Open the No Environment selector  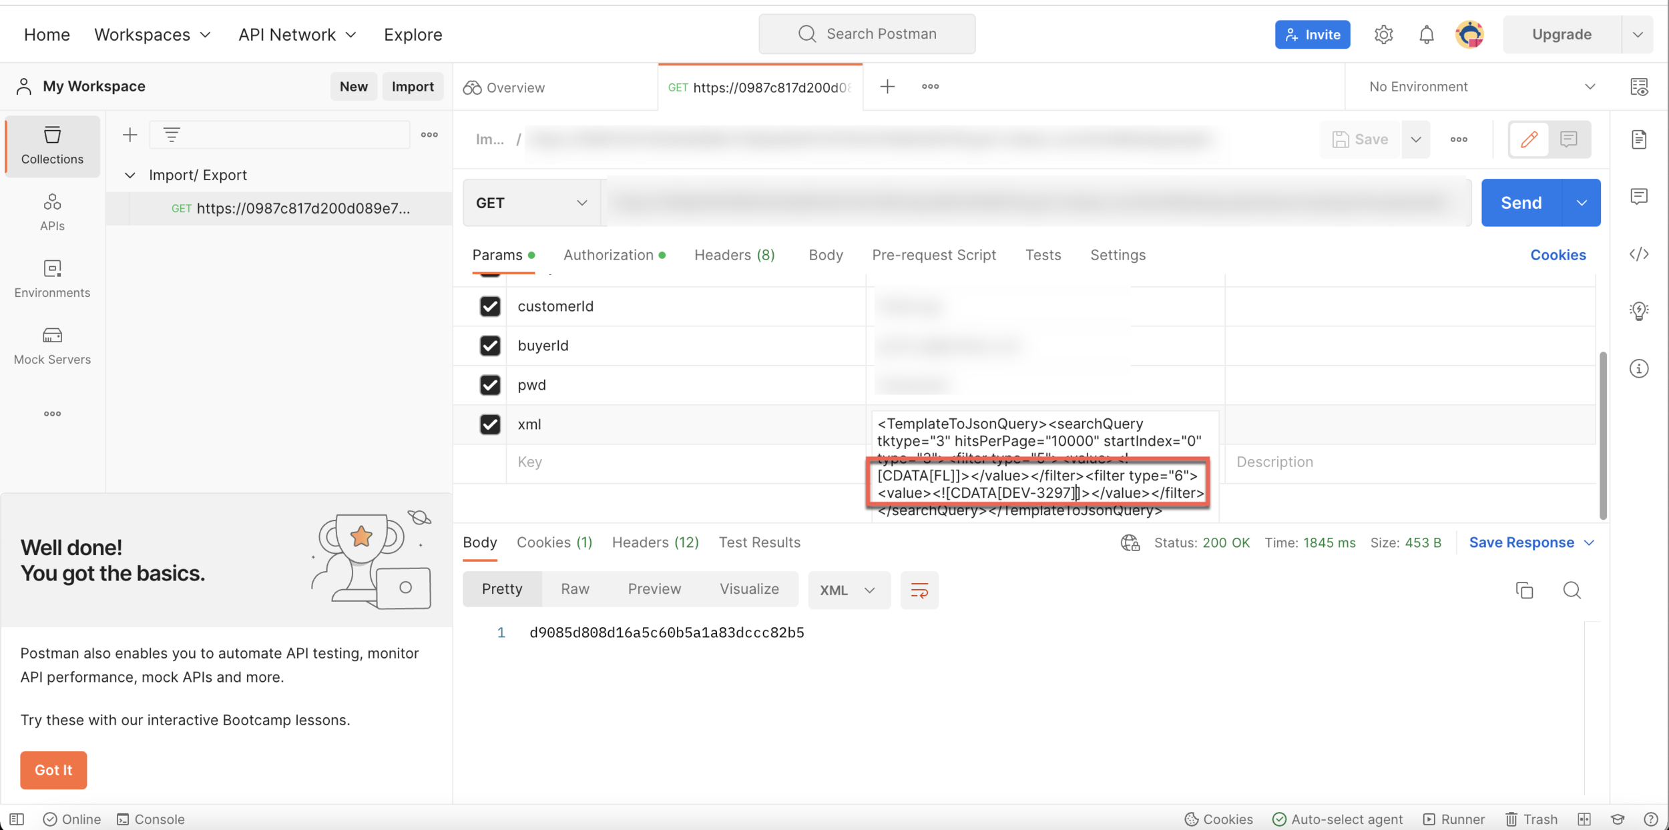point(1481,87)
